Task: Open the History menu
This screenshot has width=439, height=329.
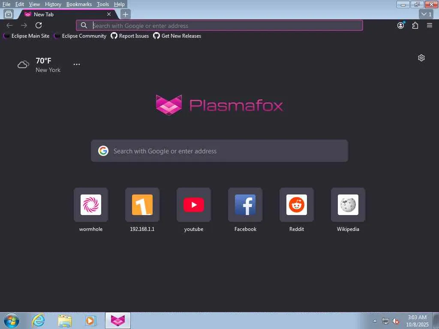Action: (53, 4)
